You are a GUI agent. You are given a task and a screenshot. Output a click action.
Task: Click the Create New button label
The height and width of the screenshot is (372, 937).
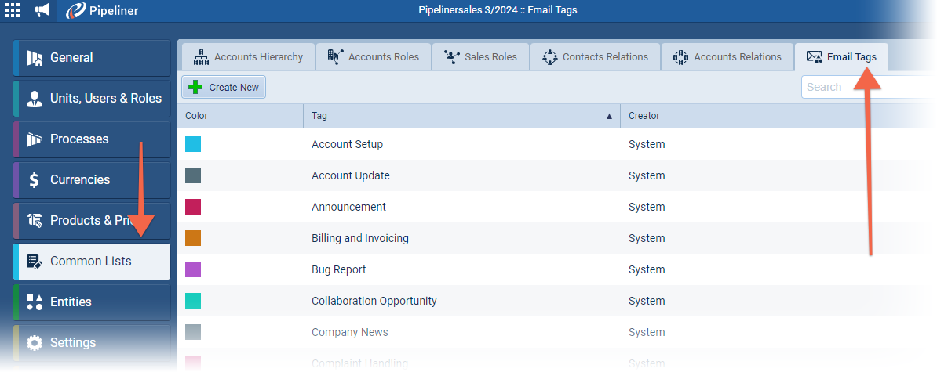click(x=234, y=88)
